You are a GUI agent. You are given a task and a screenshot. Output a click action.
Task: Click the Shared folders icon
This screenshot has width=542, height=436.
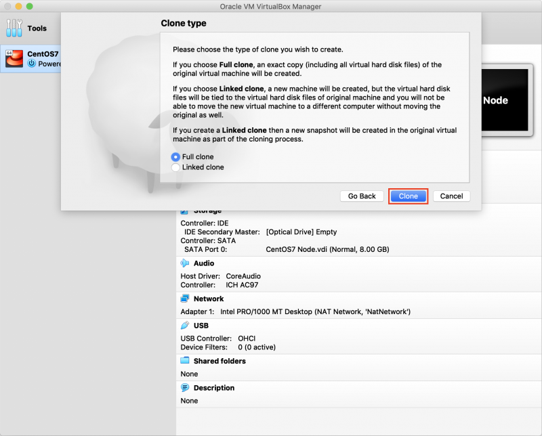(185, 361)
